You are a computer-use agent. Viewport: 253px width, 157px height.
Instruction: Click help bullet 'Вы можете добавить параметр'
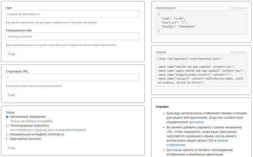click(x=204, y=136)
